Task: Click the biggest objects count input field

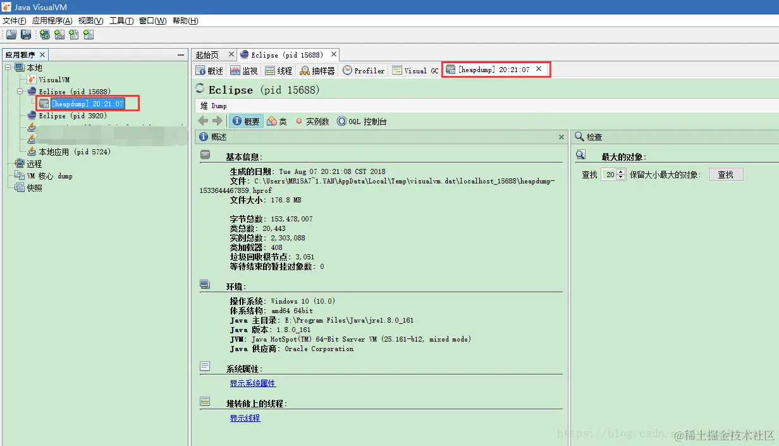Action: point(610,175)
